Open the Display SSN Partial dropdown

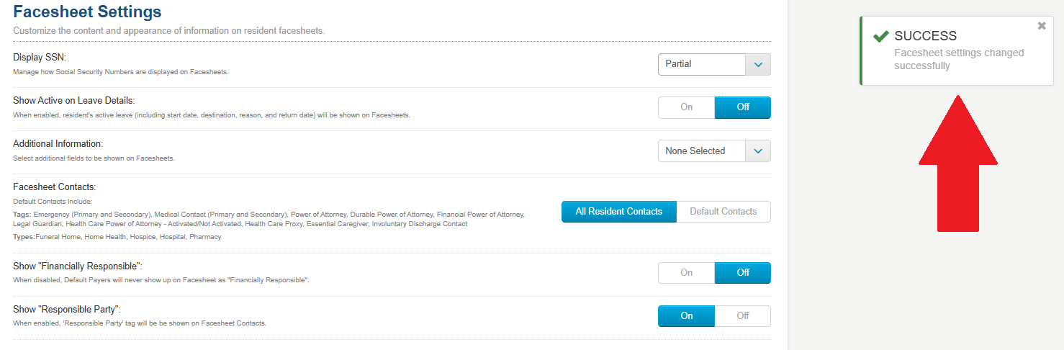[x=714, y=64]
